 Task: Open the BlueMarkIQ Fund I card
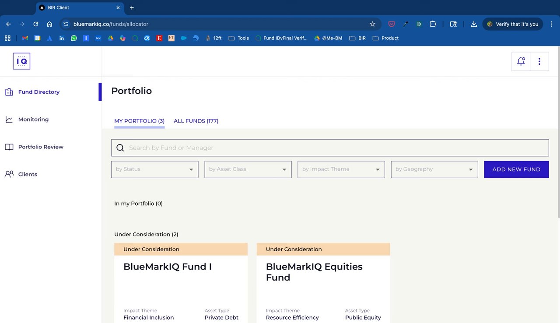pos(181,283)
